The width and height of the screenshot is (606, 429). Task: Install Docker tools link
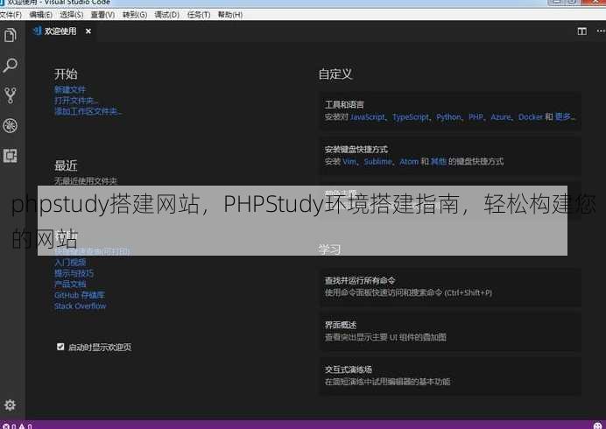click(531, 117)
